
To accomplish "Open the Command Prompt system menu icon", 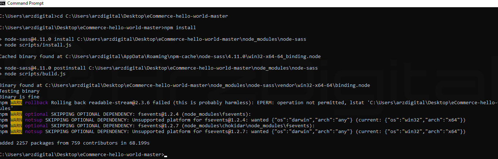I will coord(3,3).
